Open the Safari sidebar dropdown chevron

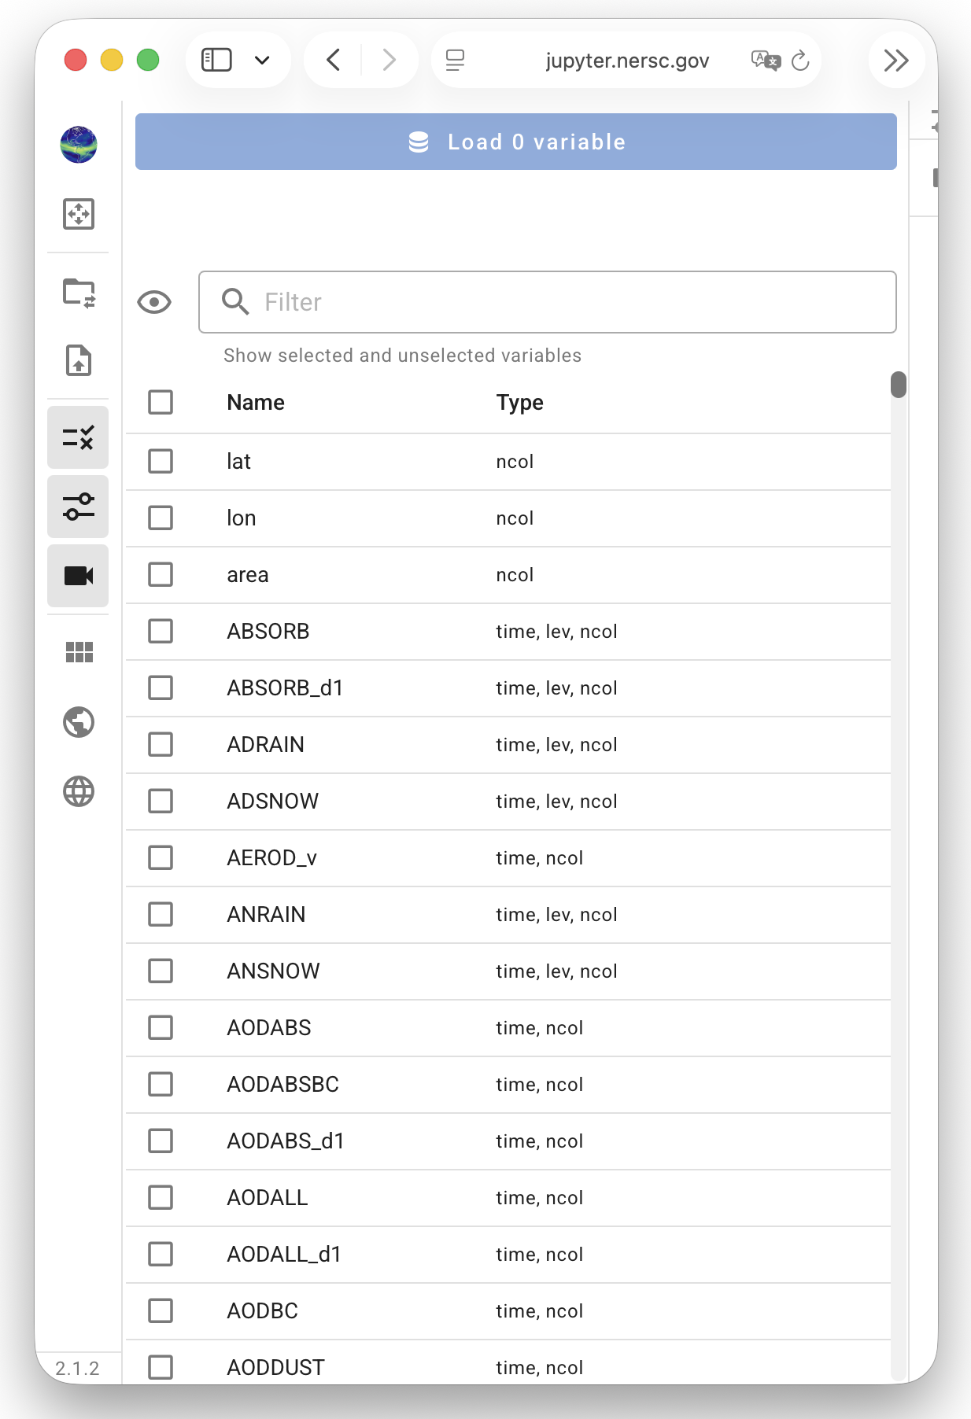(263, 61)
